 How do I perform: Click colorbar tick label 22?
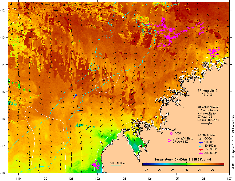coord(146,170)
